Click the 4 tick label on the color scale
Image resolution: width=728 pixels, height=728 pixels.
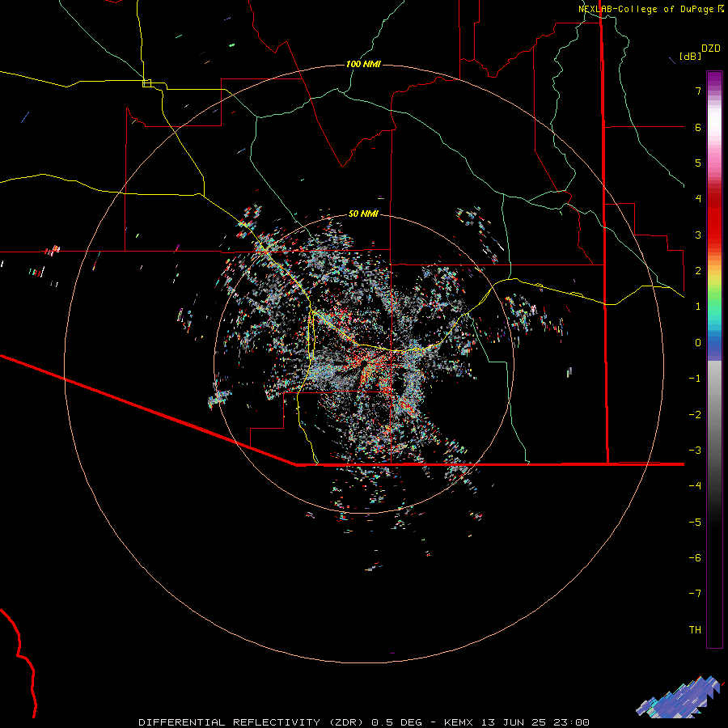click(x=698, y=199)
